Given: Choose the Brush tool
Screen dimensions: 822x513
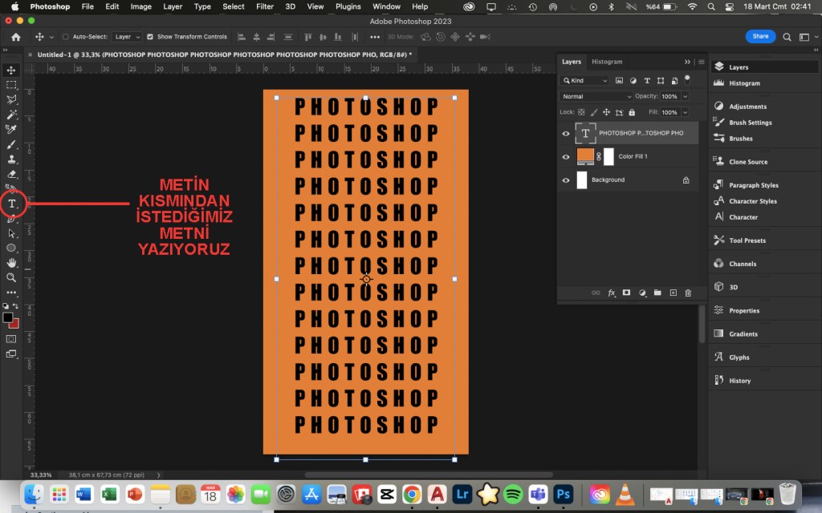Looking at the screenshot, I should 11,145.
